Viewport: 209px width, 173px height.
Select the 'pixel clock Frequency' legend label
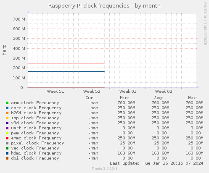pos(37,143)
